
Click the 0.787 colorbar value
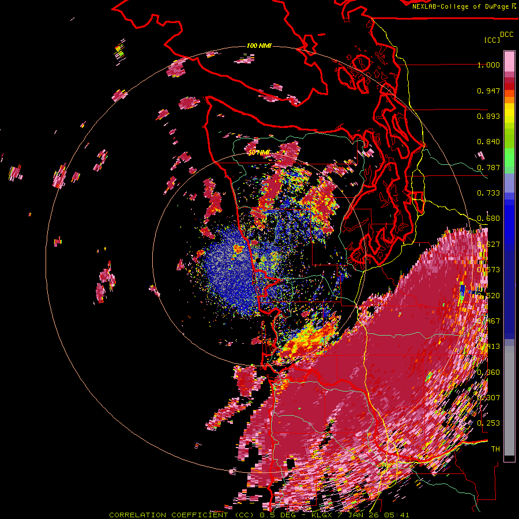point(488,167)
